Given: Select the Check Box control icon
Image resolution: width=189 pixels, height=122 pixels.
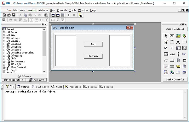Looking at the screenshot, I should [166, 48].
